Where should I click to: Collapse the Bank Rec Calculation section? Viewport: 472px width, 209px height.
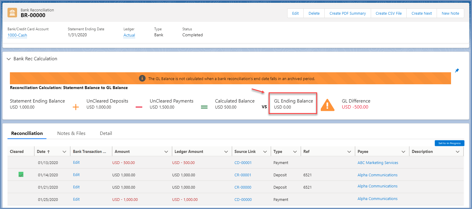coord(9,59)
